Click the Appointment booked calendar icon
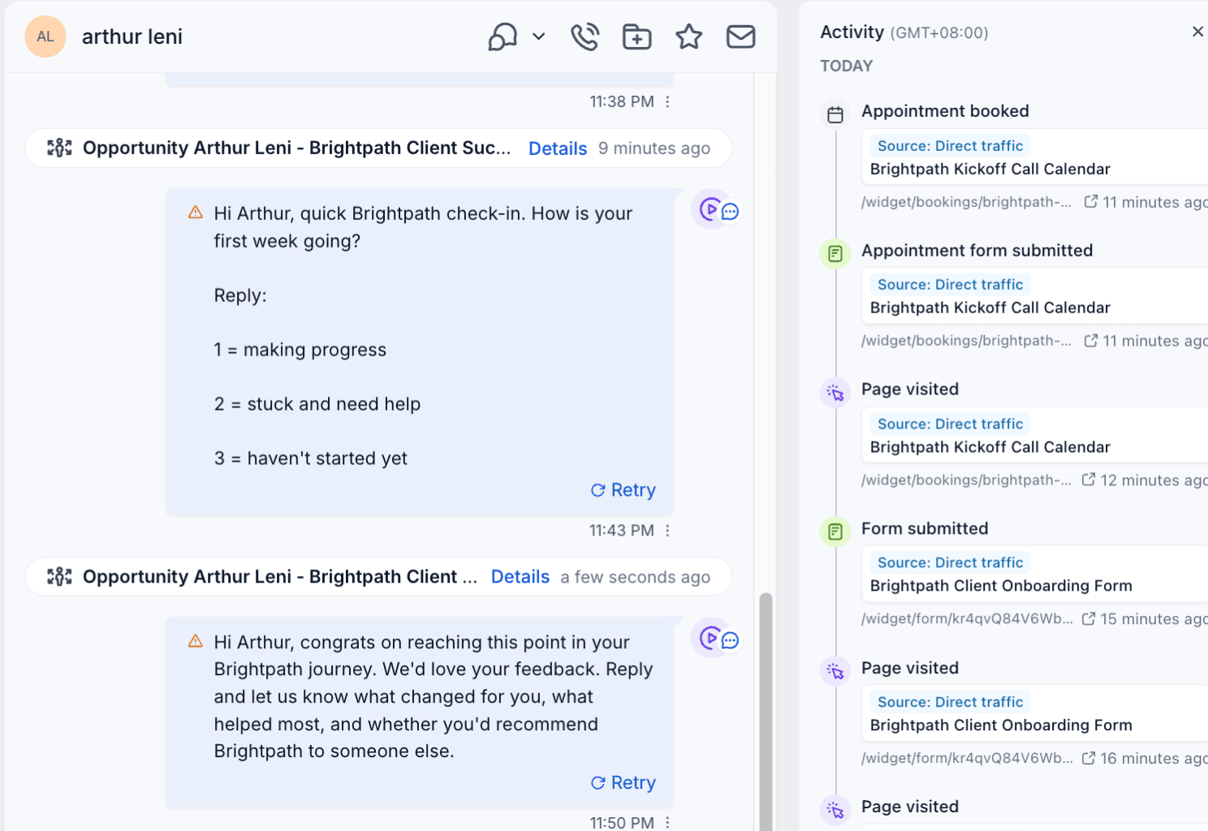 (835, 114)
